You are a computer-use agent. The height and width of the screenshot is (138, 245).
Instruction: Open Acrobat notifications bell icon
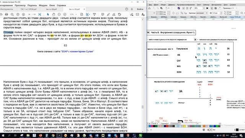[132, 9]
